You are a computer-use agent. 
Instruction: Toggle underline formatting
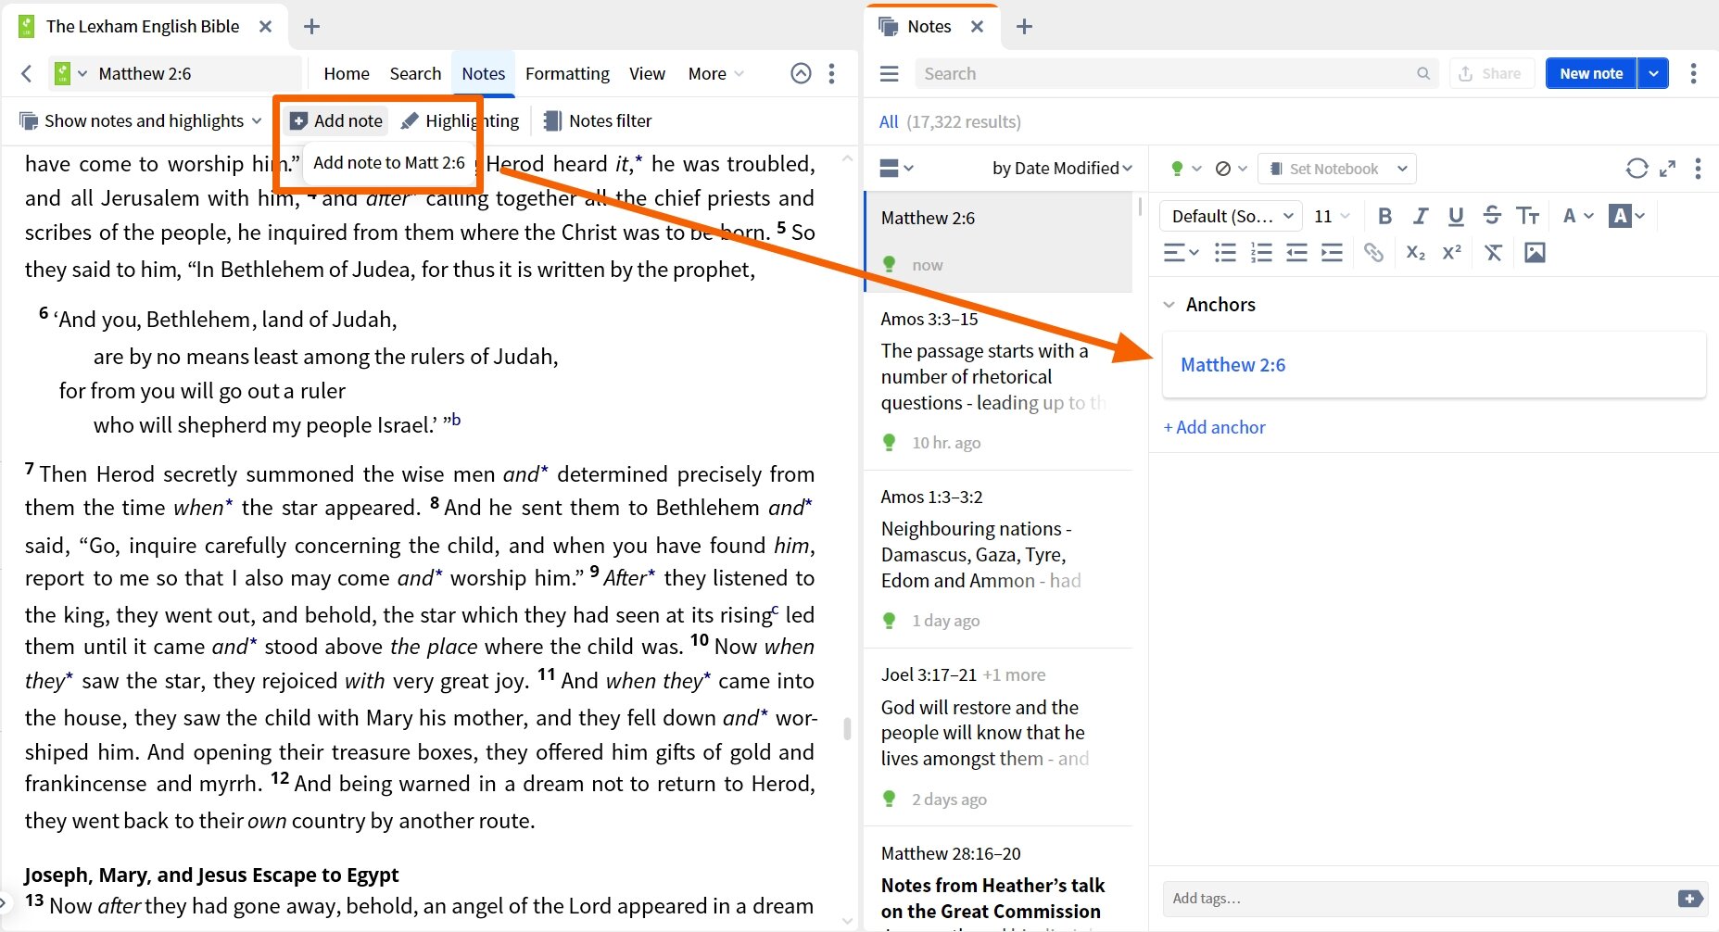point(1456,216)
